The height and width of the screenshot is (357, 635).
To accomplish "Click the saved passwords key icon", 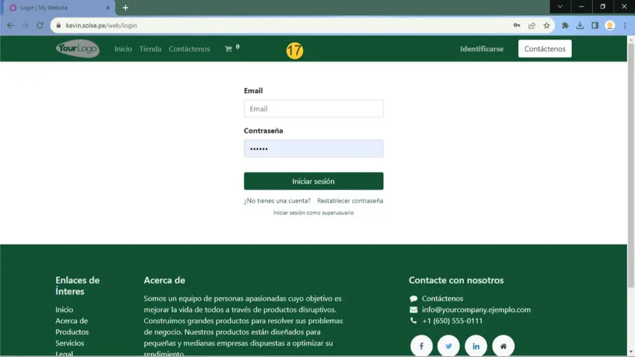I will click(517, 25).
